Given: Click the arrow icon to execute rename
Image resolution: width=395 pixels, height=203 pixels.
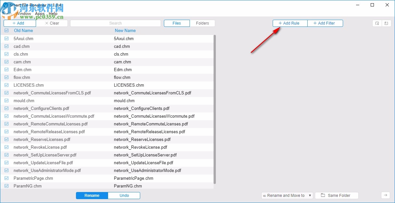Looking at the screenshot, I should click(385, 195).
